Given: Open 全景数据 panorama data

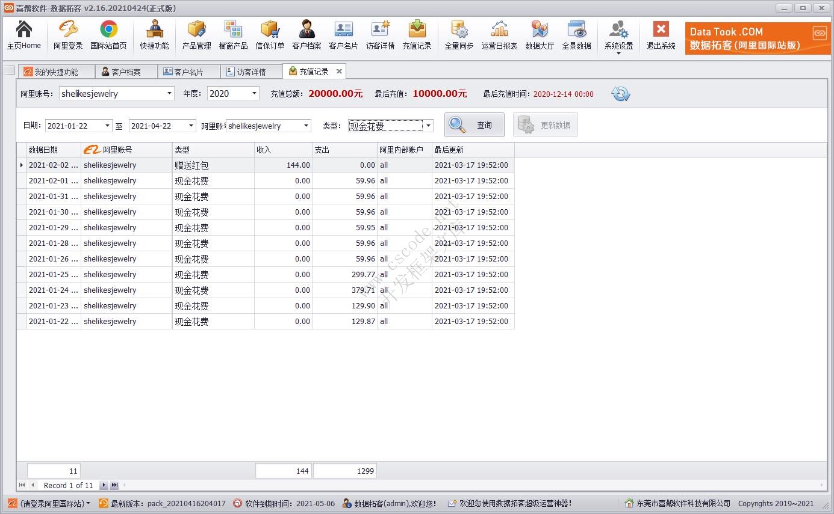Looking at the screenshot, I should tap(576, 35).
